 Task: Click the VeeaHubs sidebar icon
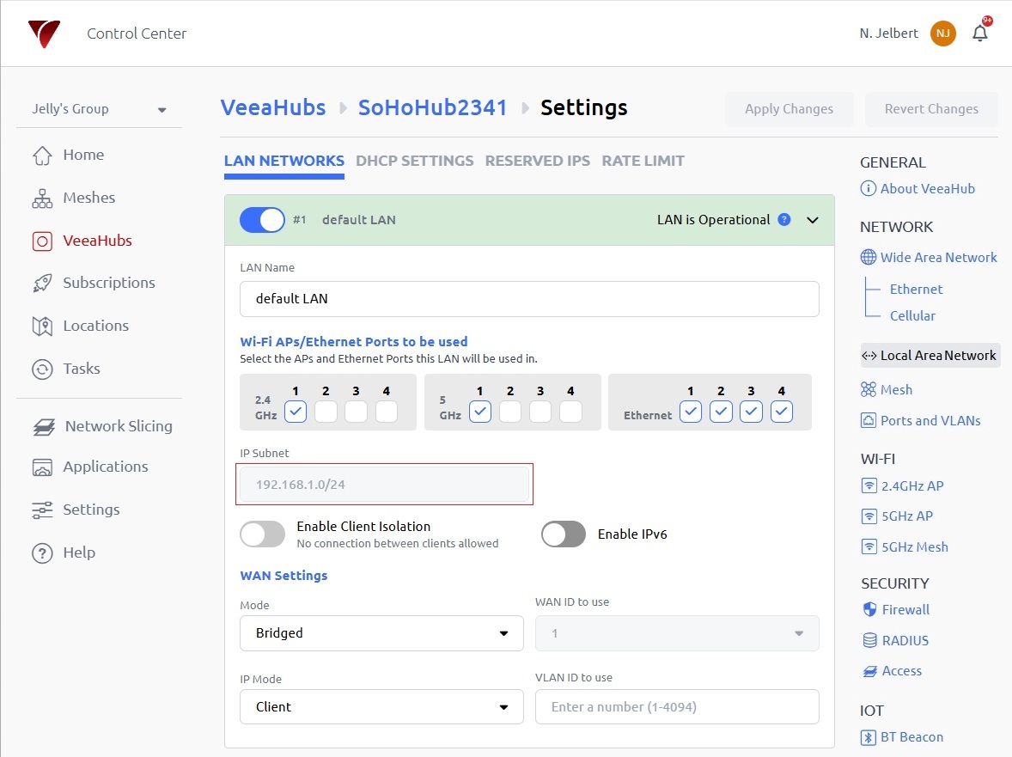[x=43, y=241]
